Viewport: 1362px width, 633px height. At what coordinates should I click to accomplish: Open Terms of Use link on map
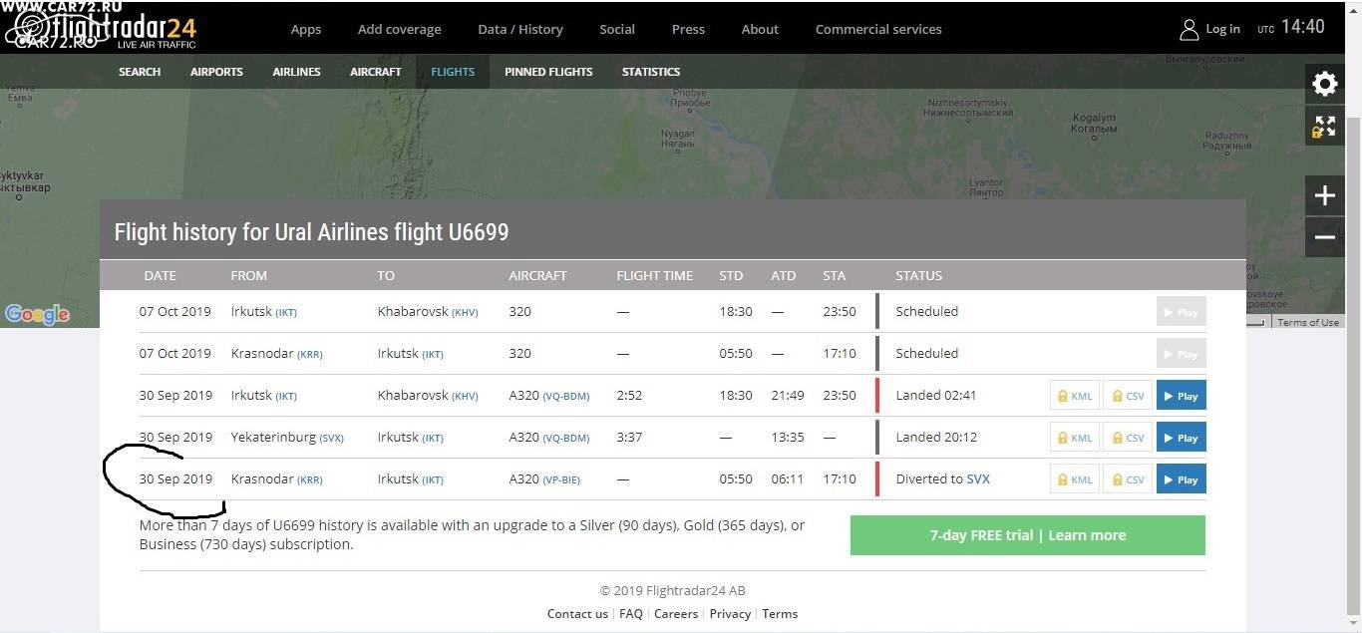[1308, 322]
